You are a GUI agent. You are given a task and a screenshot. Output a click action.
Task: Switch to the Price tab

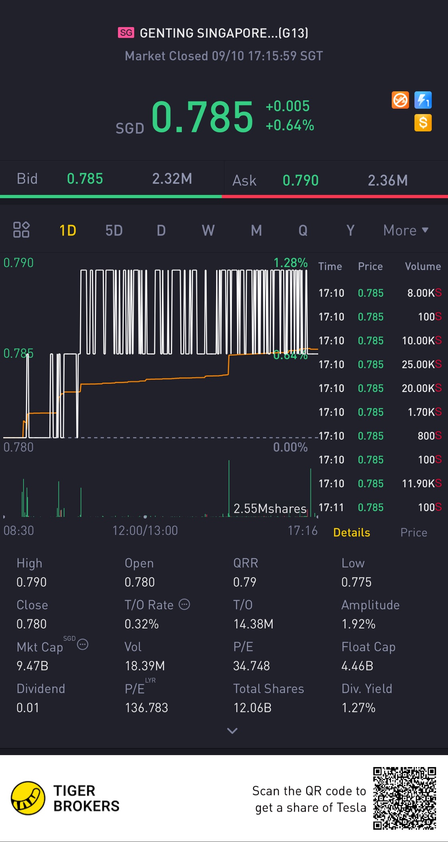click(414, 532)
